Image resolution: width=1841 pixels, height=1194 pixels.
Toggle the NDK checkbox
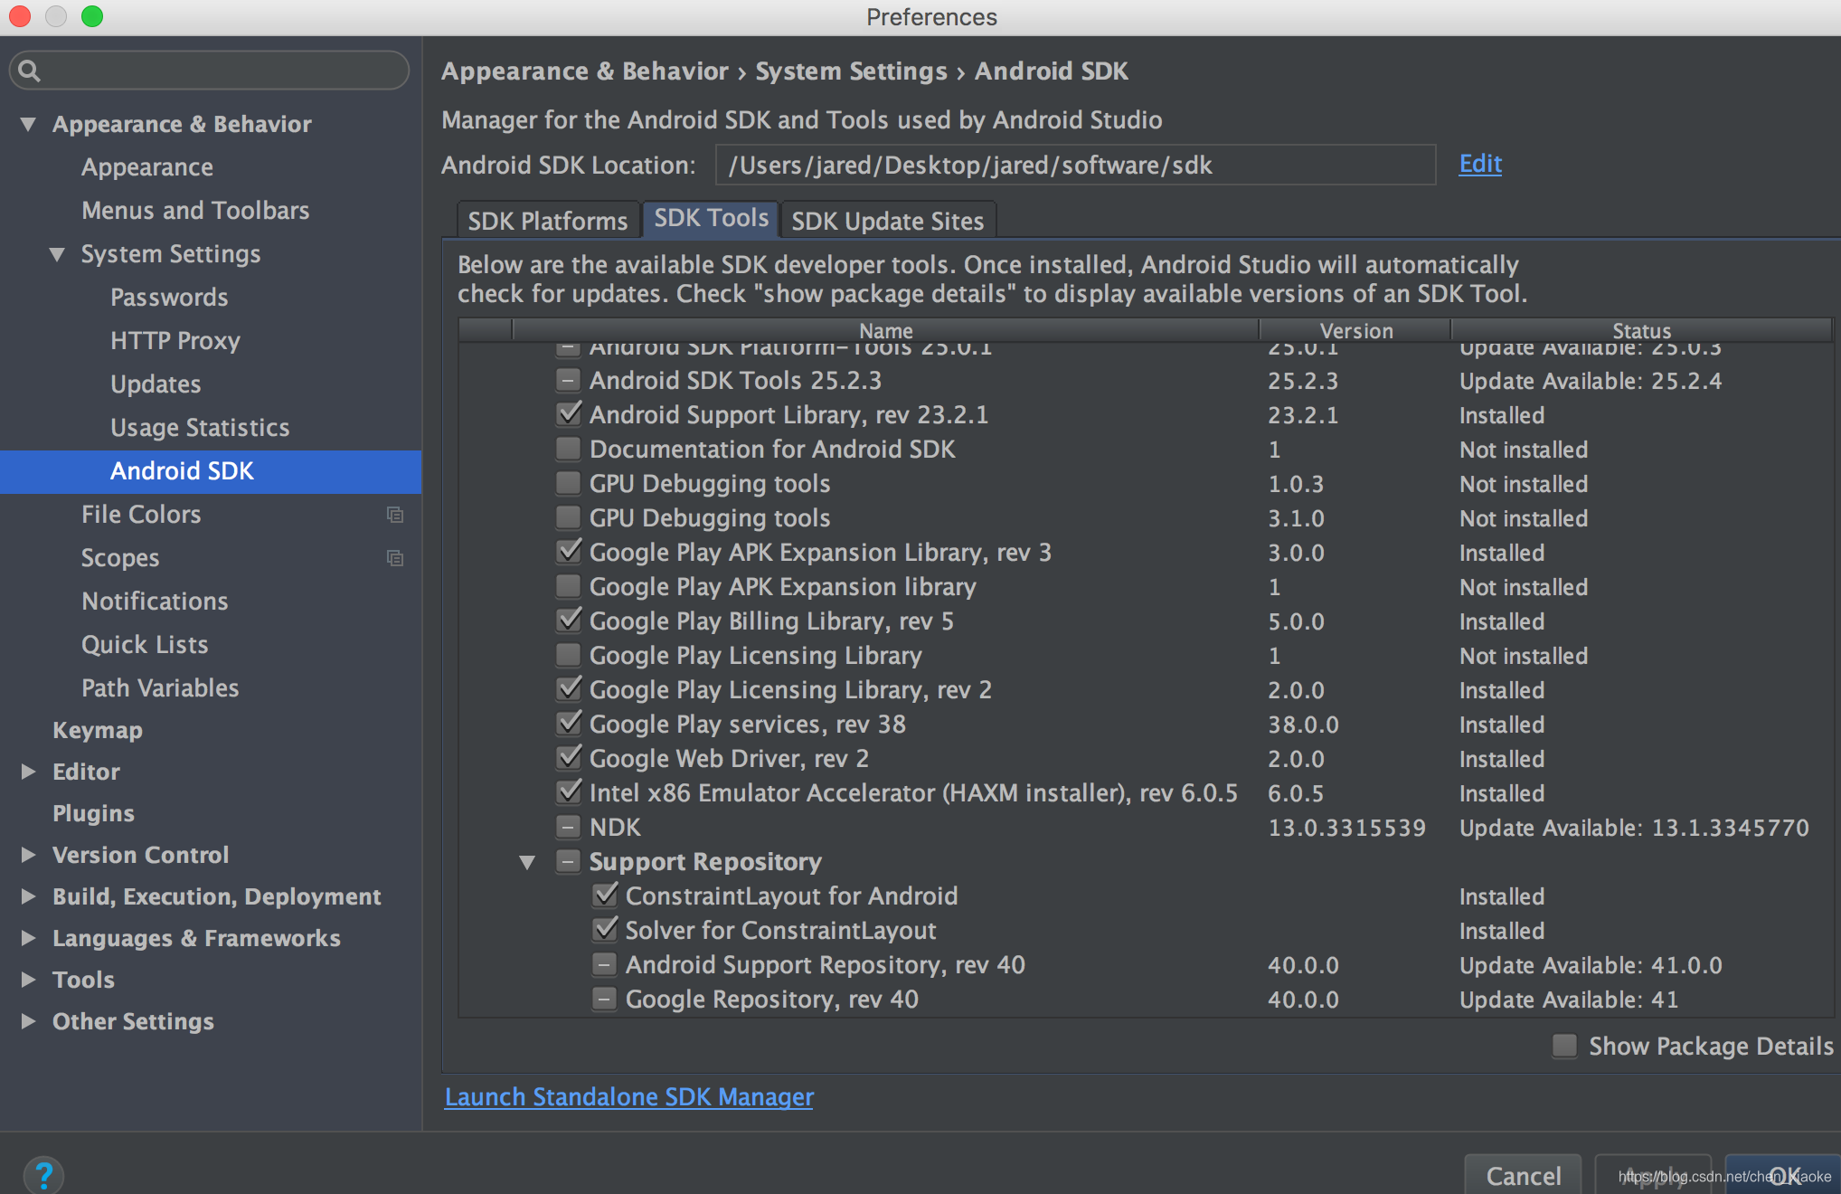[x=568, y=827]
